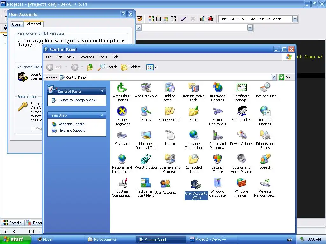Open Regional and Language icon

point(122,164)
